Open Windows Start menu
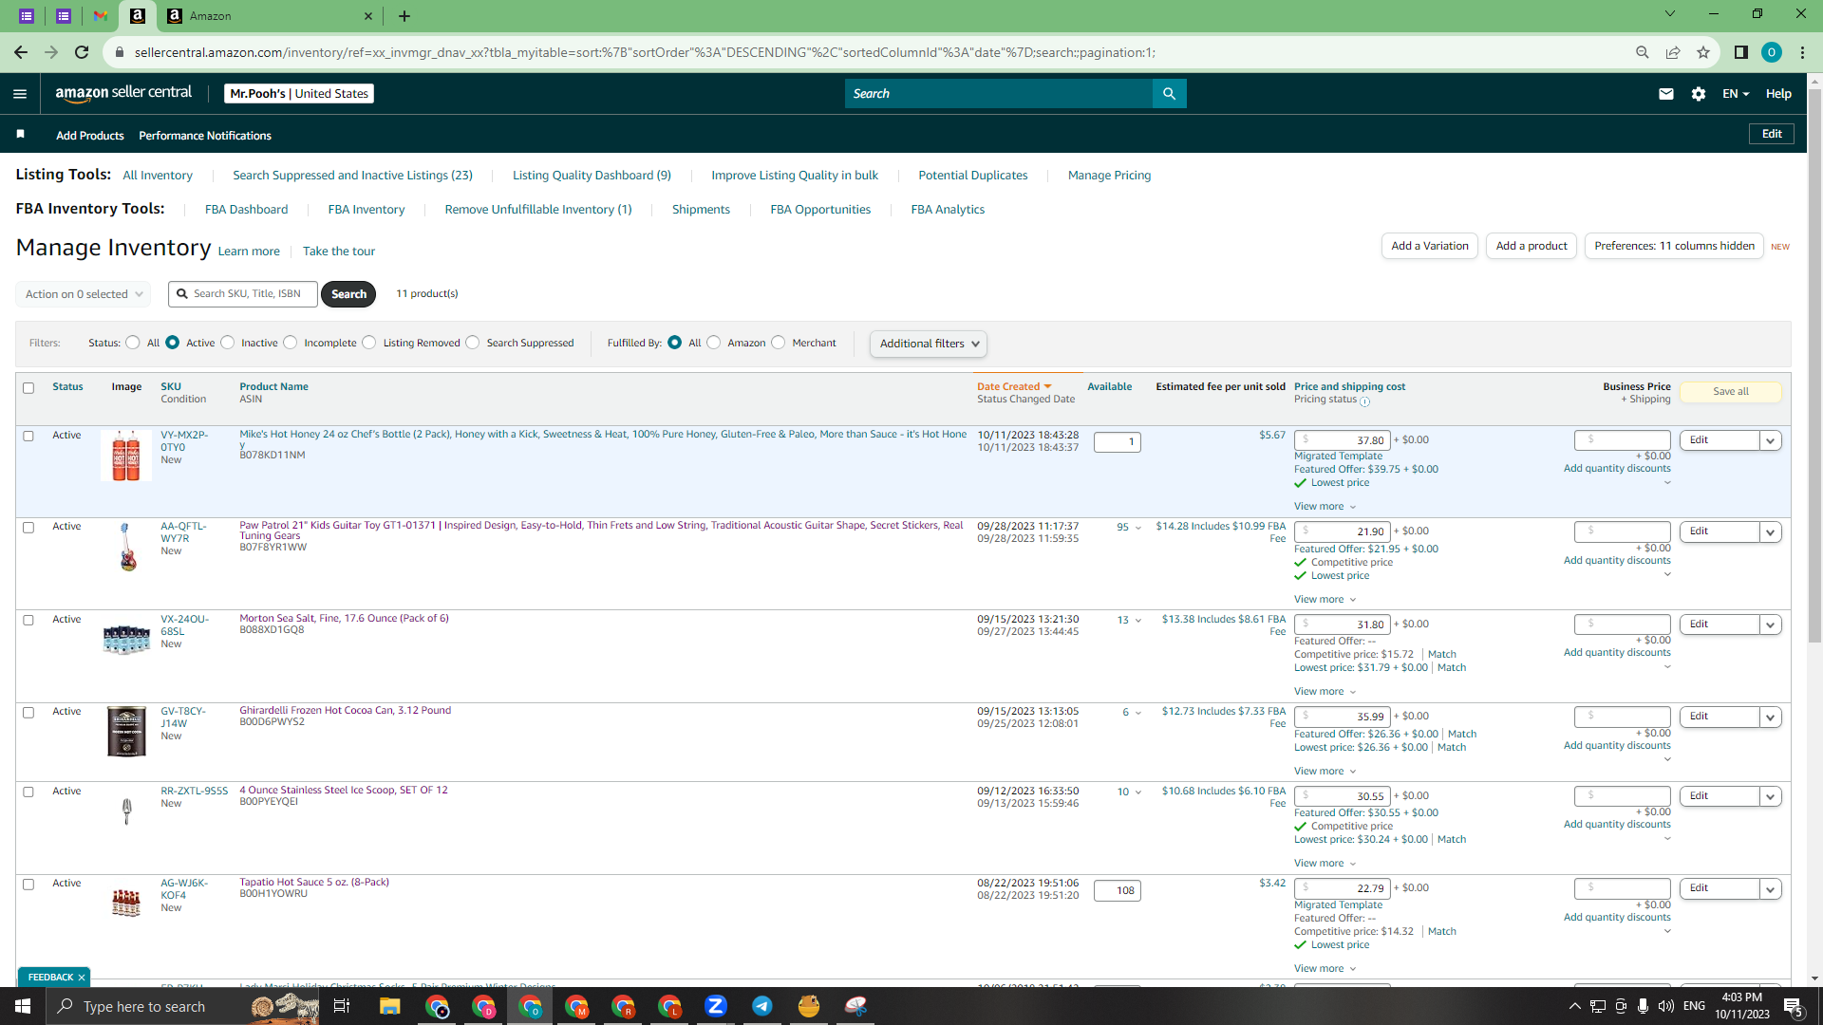 pyautogui.click(x=23, y=1006)
